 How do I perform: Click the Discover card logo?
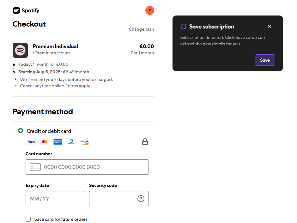(84, 142)
